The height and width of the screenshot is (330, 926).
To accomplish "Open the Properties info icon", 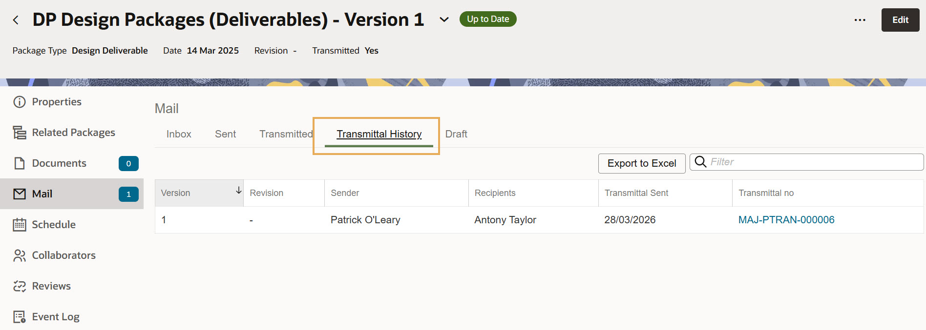I will [20, 102].
